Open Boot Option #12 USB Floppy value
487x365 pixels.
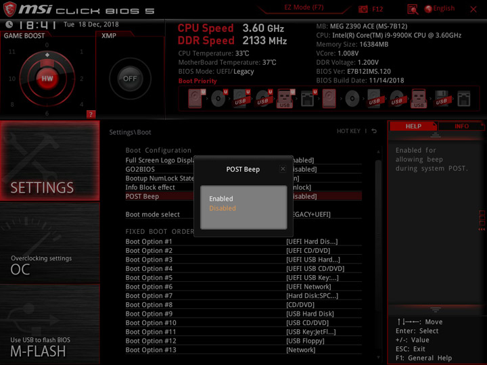tap(305, 341)
